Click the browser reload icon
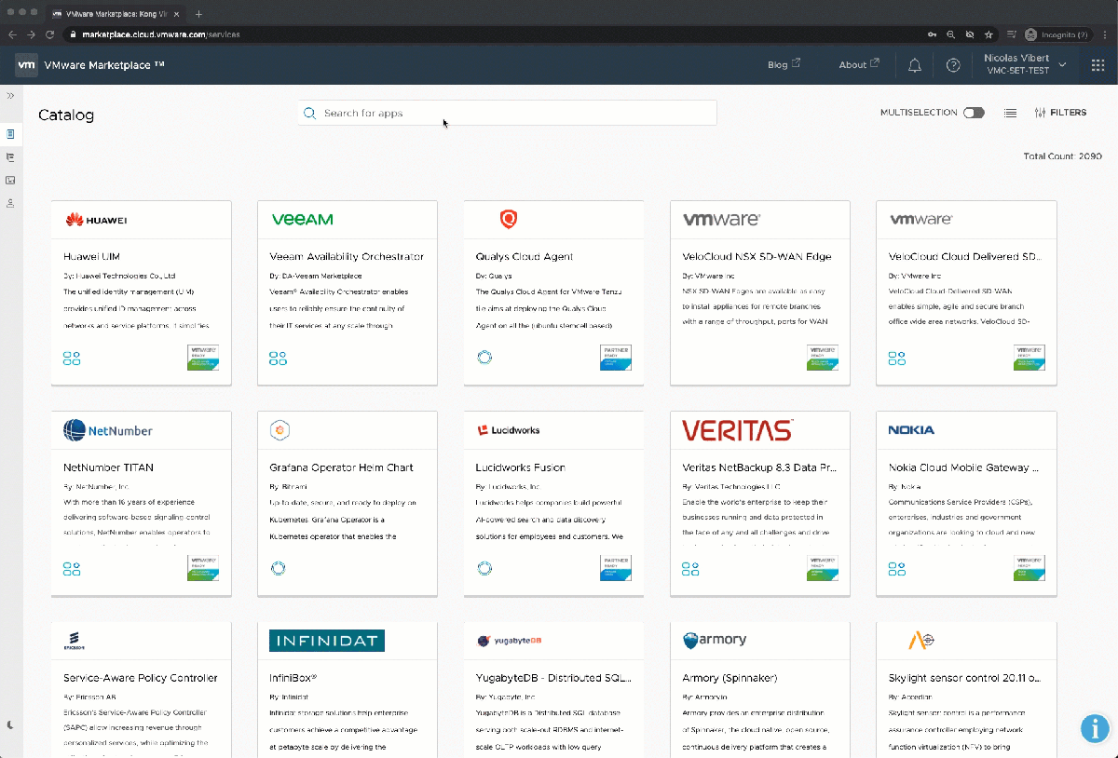The width and height of the screenshot is (1118, 758). pos(51,34)
